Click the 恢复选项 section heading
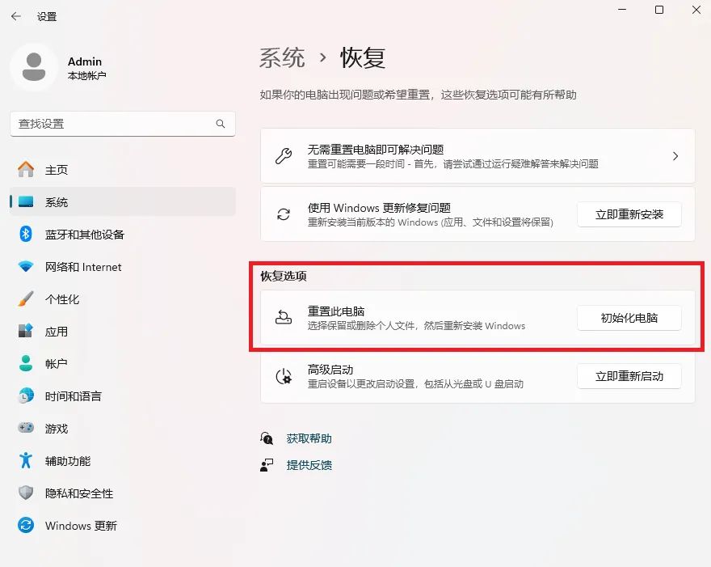The image size is (711, 567). [x=284, y=276]
